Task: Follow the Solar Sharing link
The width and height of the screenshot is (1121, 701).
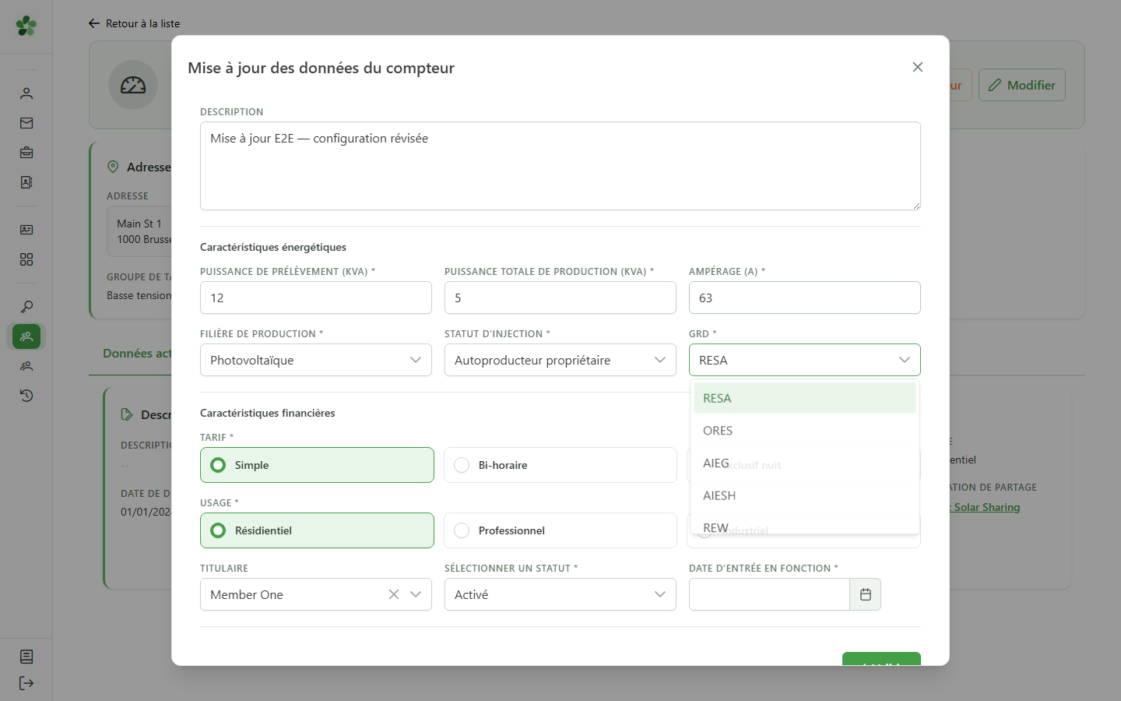Action: coord(985,507)
